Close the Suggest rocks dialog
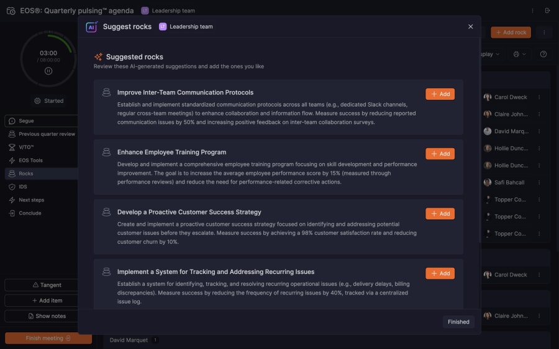This screenshot has width=559, height=349. (471, 27)
